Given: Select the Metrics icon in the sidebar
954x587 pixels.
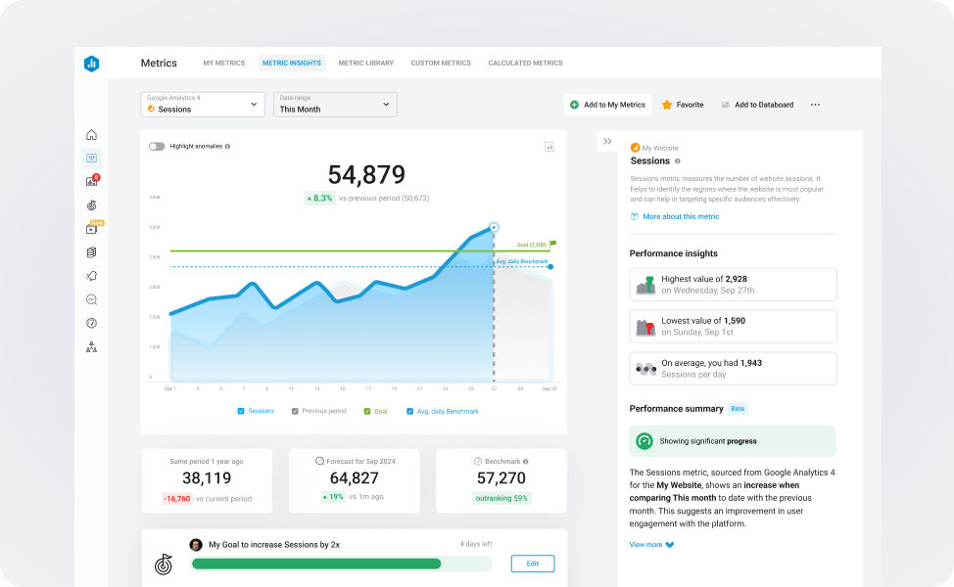Looking at the screenshot, I should [91, 157].
